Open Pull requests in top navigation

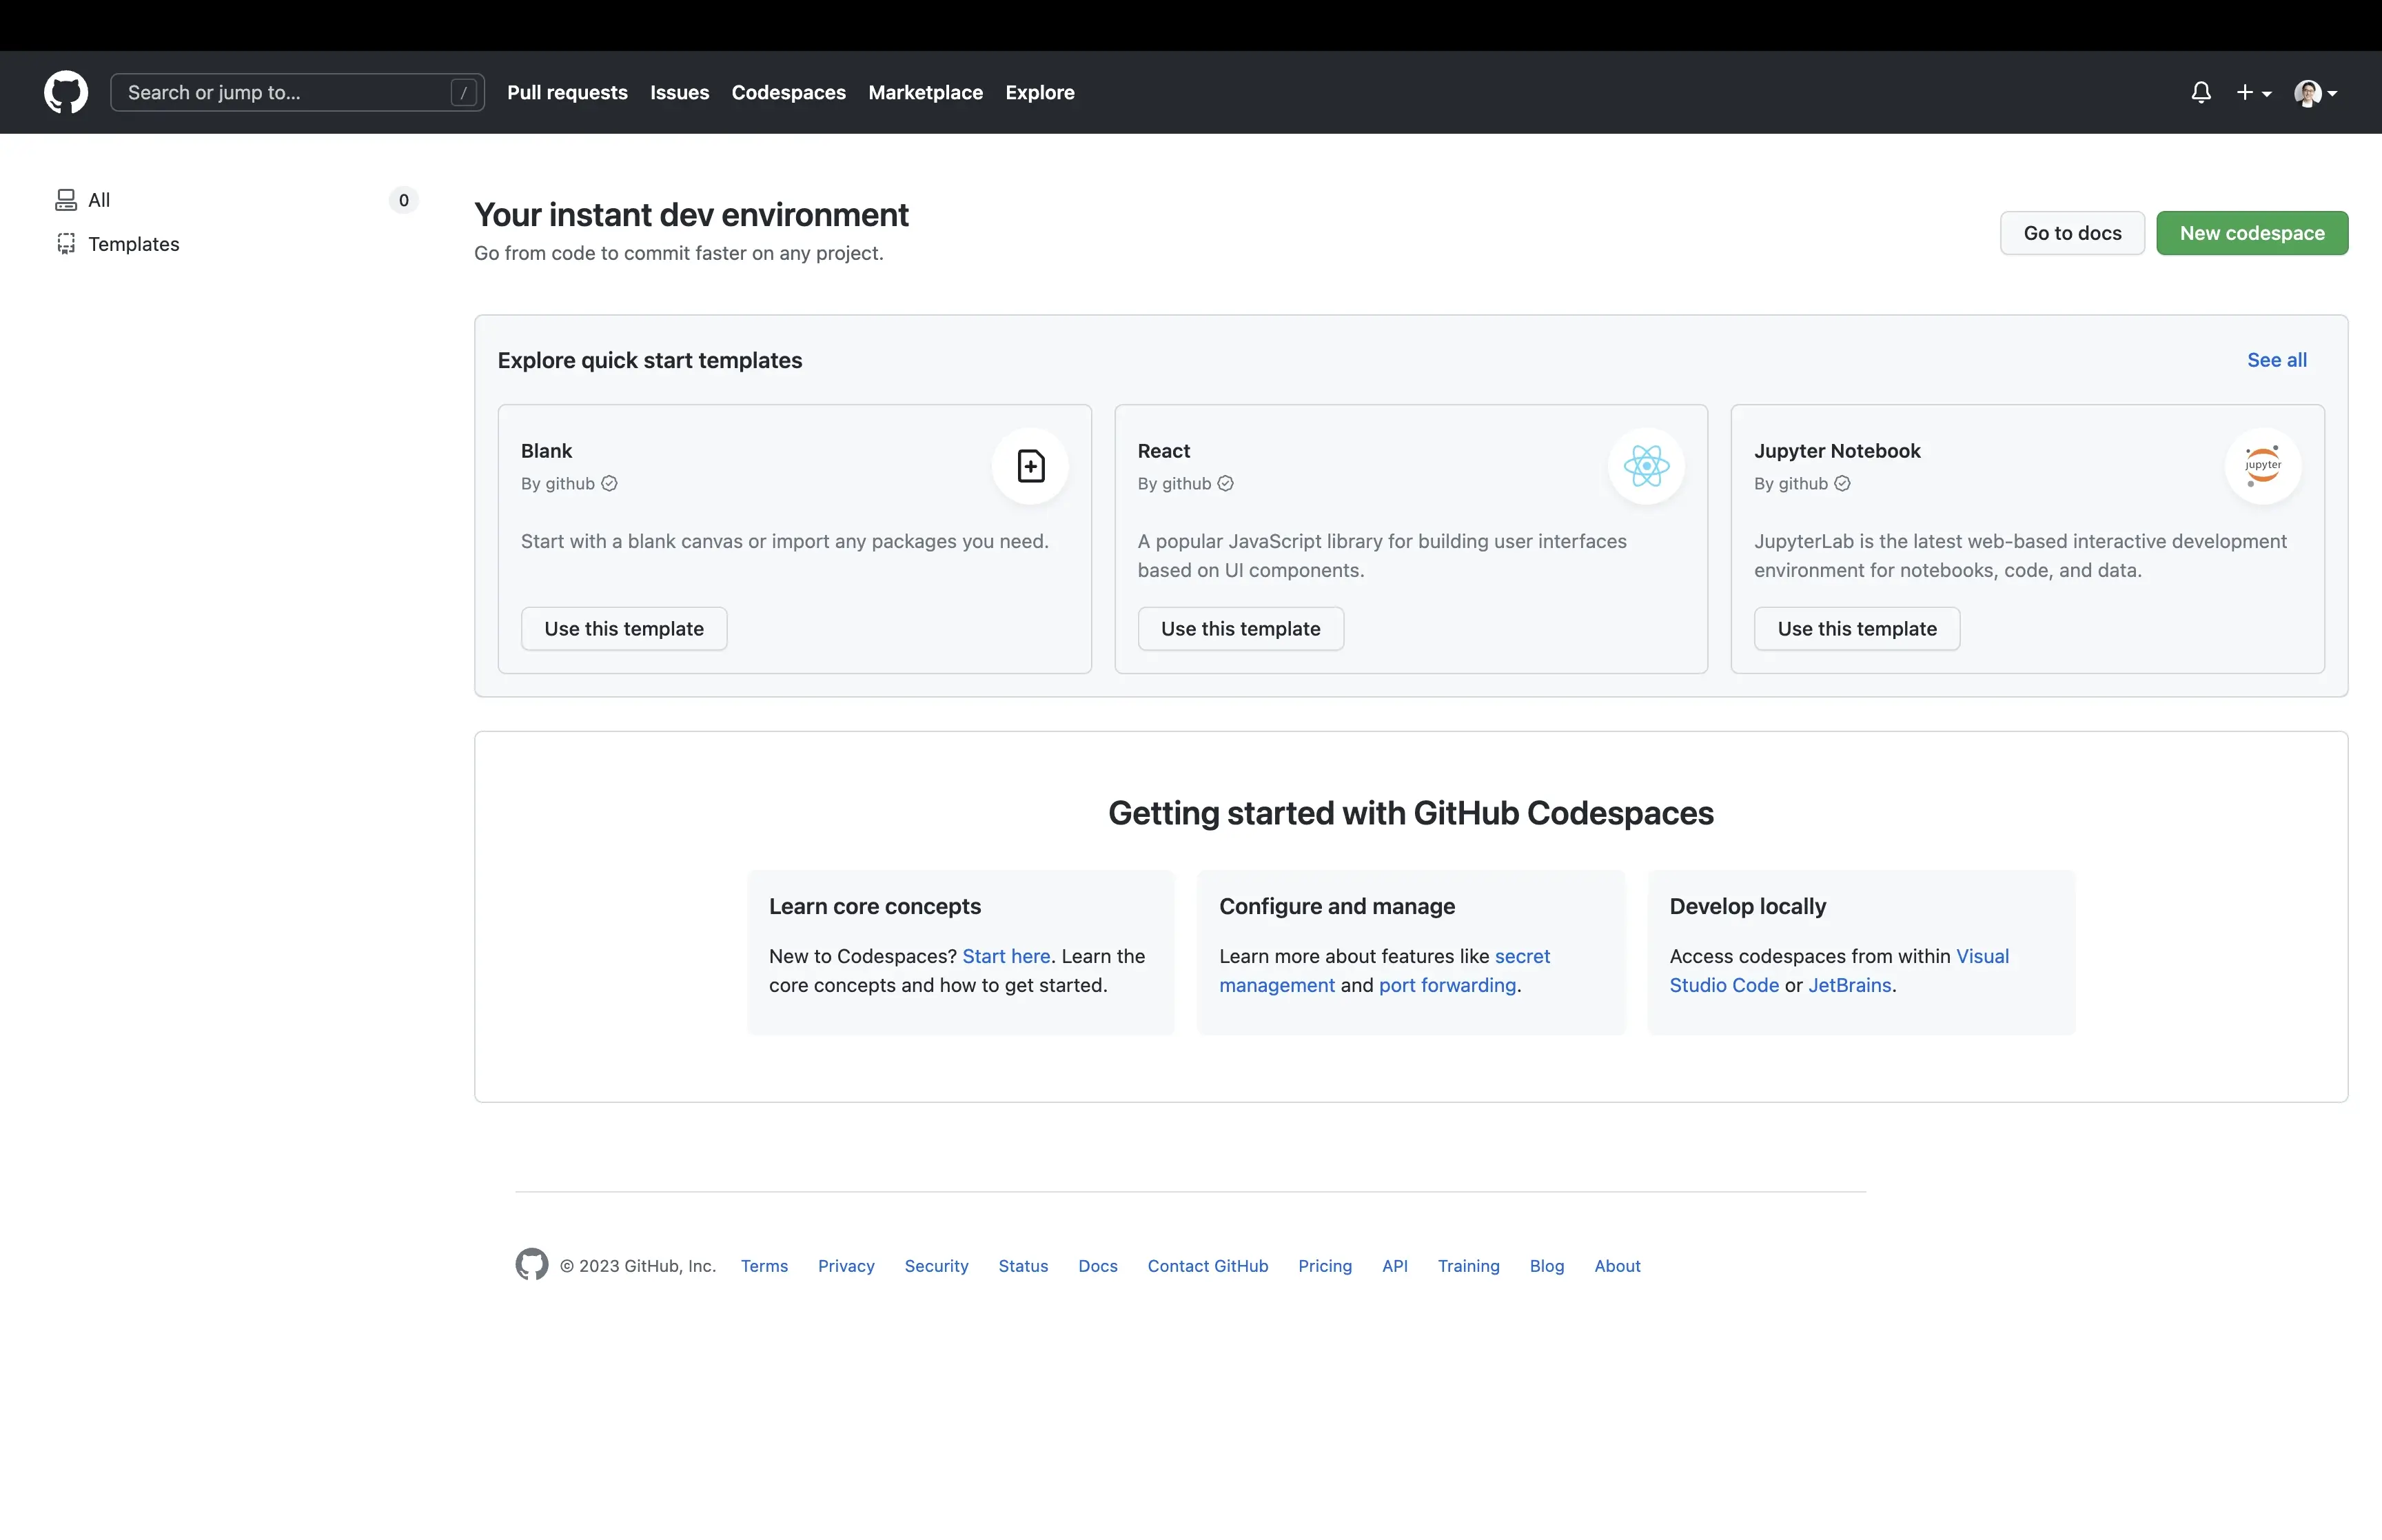[567, 92]
